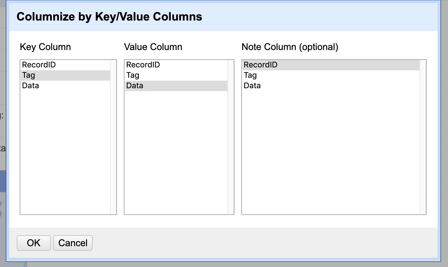The height and width of the screenshot is (267, 448).
Task: Confirm the dialog with OK
Action: pyautogui.click(x=34, y=243)
